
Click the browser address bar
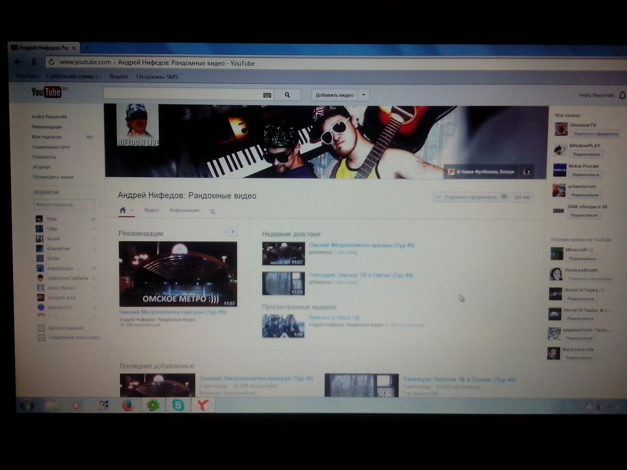(x=334, y=63)
